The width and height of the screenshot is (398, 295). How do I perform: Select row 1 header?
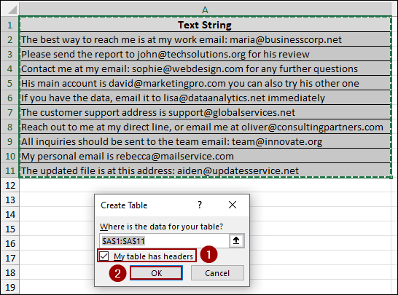pos(10,25)
